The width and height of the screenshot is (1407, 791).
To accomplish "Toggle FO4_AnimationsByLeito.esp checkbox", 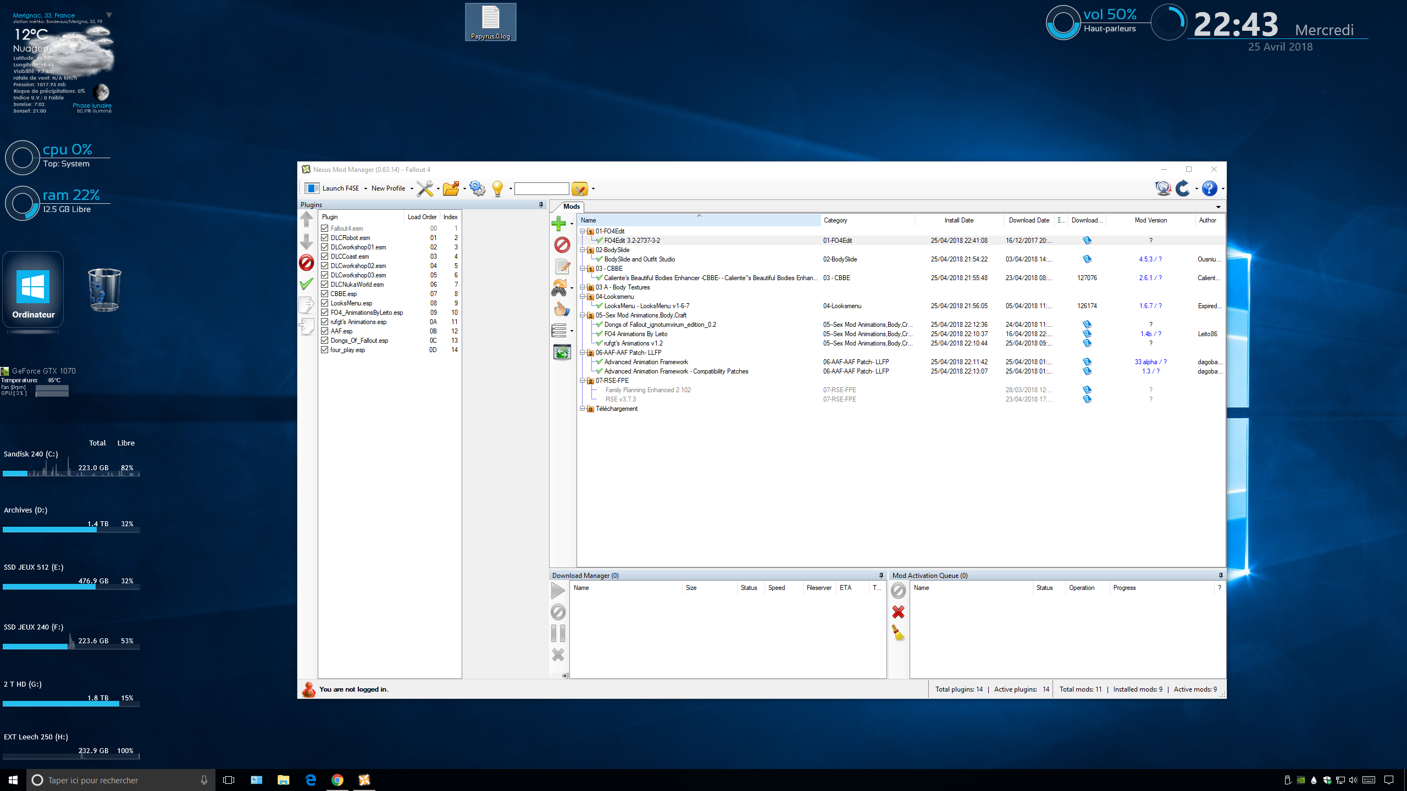I will 325,313.
